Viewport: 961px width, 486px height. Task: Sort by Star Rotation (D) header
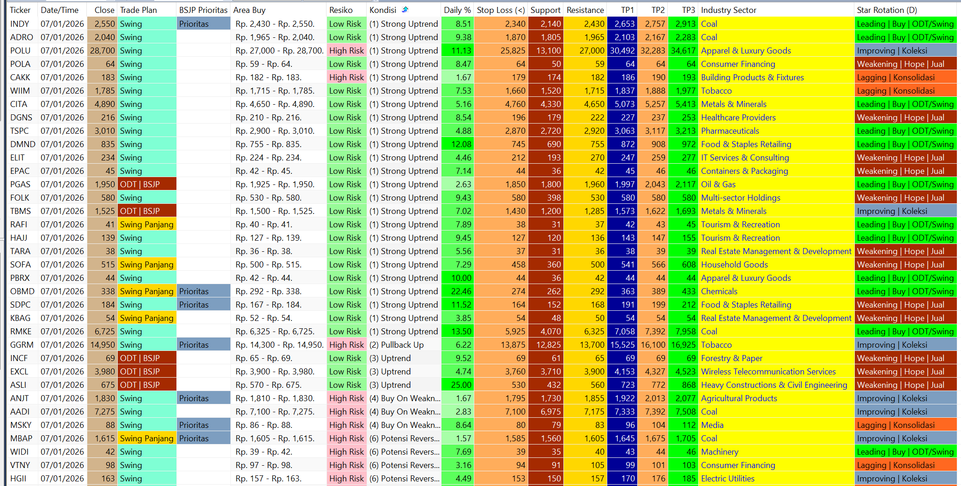(x=887, y=10)
